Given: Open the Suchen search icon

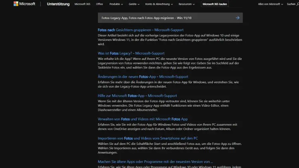Looking at the screenshot, I should pos(292,4).
